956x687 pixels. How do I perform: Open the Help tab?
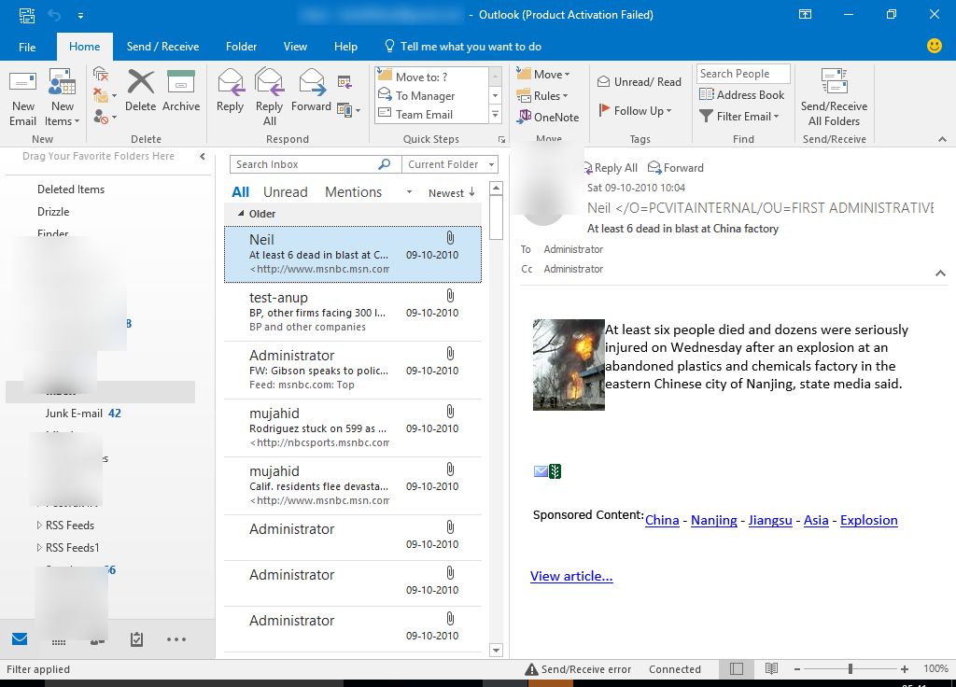[345, 47]
